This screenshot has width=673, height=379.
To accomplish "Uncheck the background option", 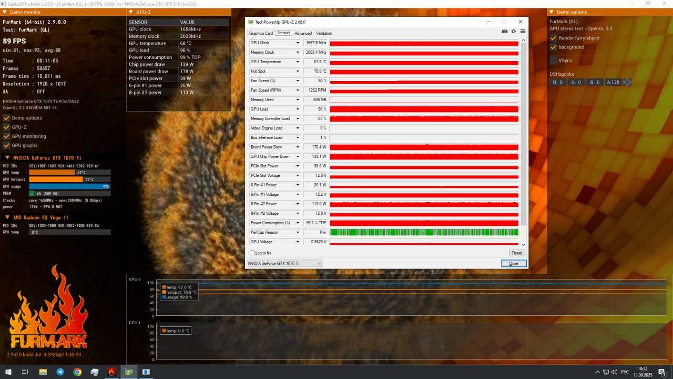I will pyautogui.click(x=553, y=47).
